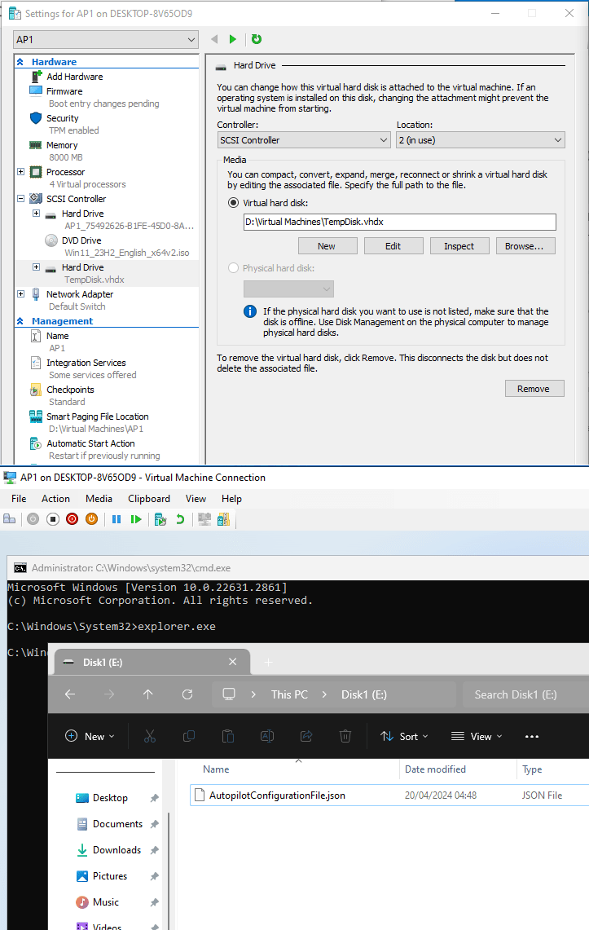
Task: Click the green refresh icon in Settings window
Action: [x=257, y=39]
